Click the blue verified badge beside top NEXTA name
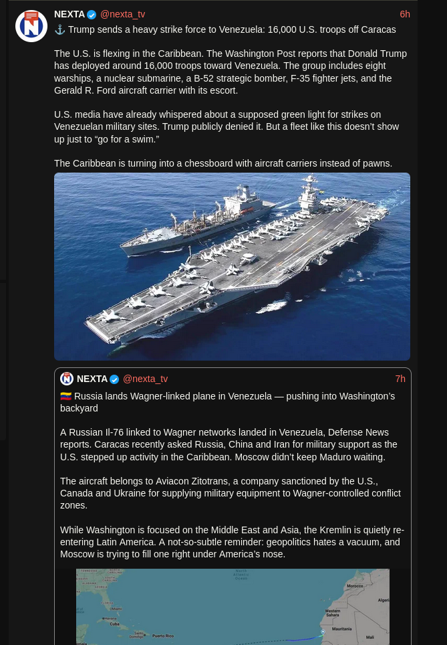The image size is (447, 645). coord(92,15)
